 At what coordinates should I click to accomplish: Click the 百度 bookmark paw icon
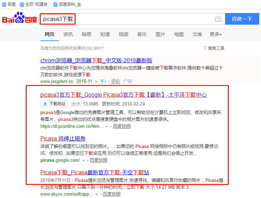4,4
